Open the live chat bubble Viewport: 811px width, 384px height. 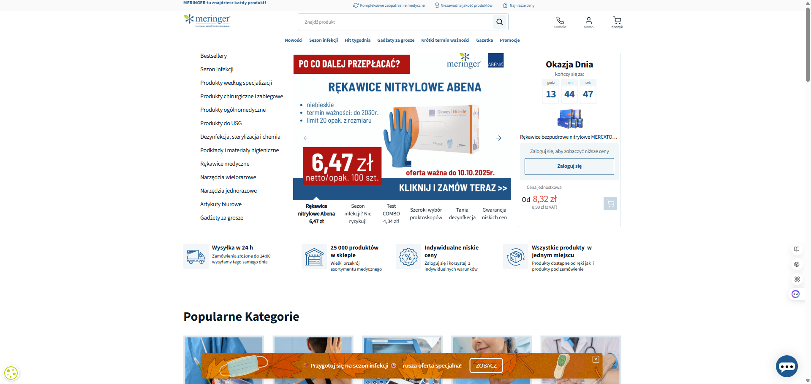(x=787, y=367)
